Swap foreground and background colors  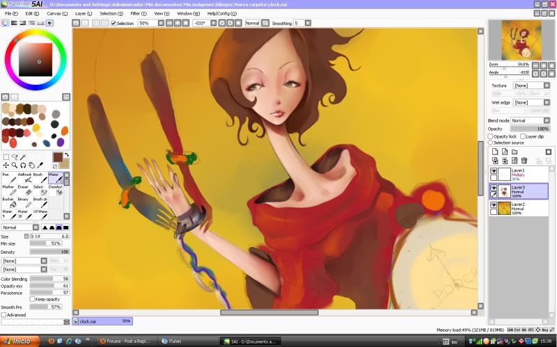point(67,154)
